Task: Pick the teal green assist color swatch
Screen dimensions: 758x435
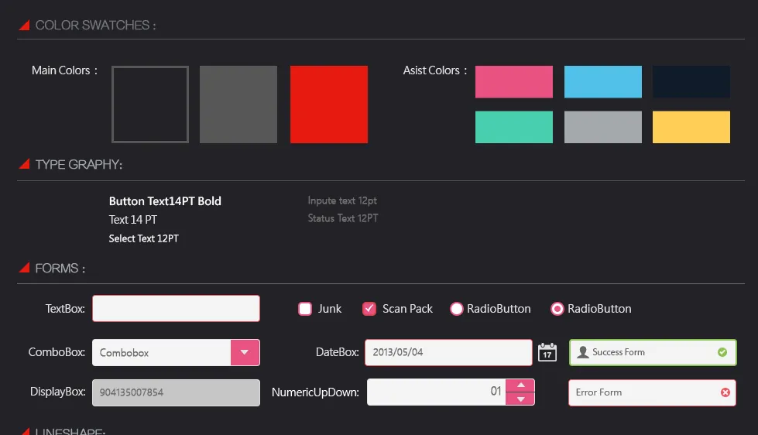Action: (x=514, y=127)
